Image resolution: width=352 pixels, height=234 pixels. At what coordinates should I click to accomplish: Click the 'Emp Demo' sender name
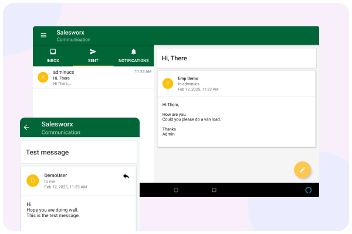189,78
